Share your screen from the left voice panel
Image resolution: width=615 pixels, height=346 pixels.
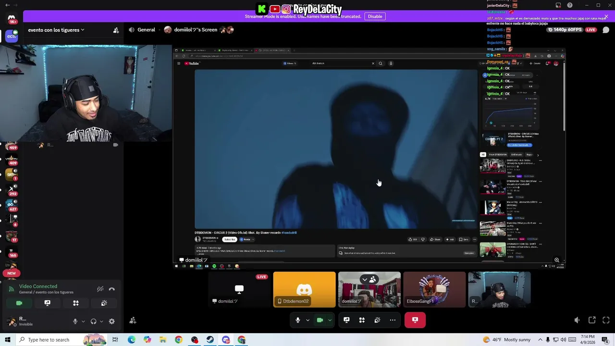tap(48, 303)
